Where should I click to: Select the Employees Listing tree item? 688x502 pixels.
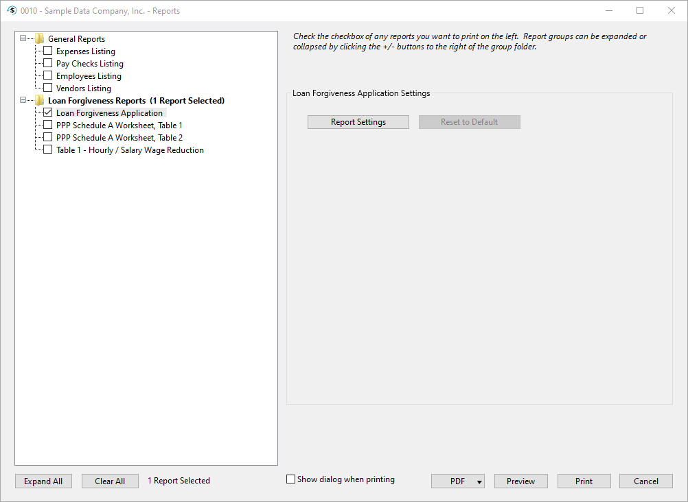(89, 76)
